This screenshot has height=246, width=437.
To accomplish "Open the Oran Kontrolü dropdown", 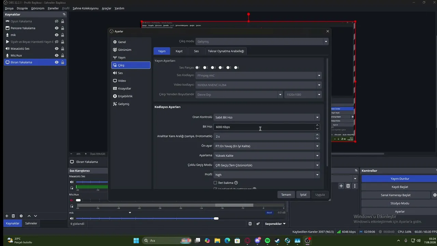I will tap(267, 117).
